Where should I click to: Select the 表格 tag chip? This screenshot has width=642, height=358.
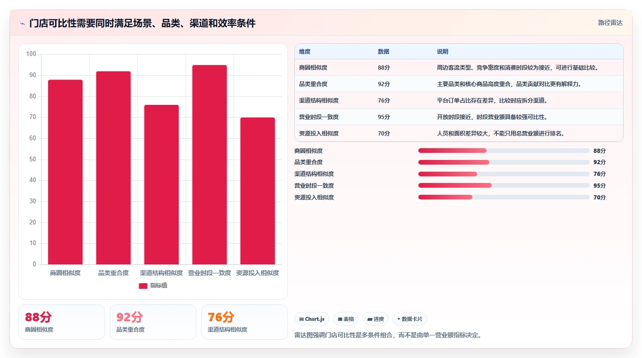(346, 319)
